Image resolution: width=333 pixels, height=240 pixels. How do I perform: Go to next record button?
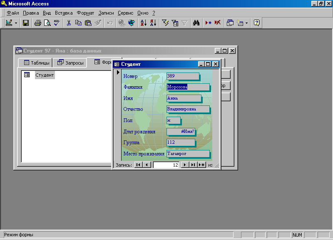(185, 165)
